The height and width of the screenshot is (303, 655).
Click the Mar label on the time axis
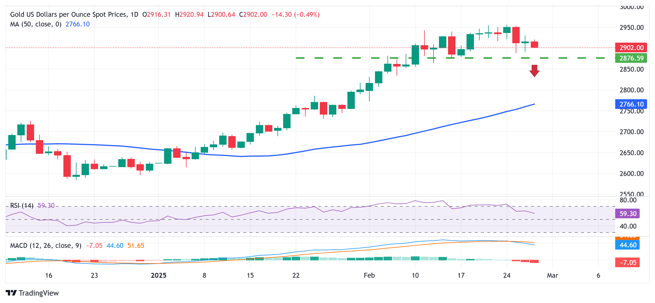point(552,275)
